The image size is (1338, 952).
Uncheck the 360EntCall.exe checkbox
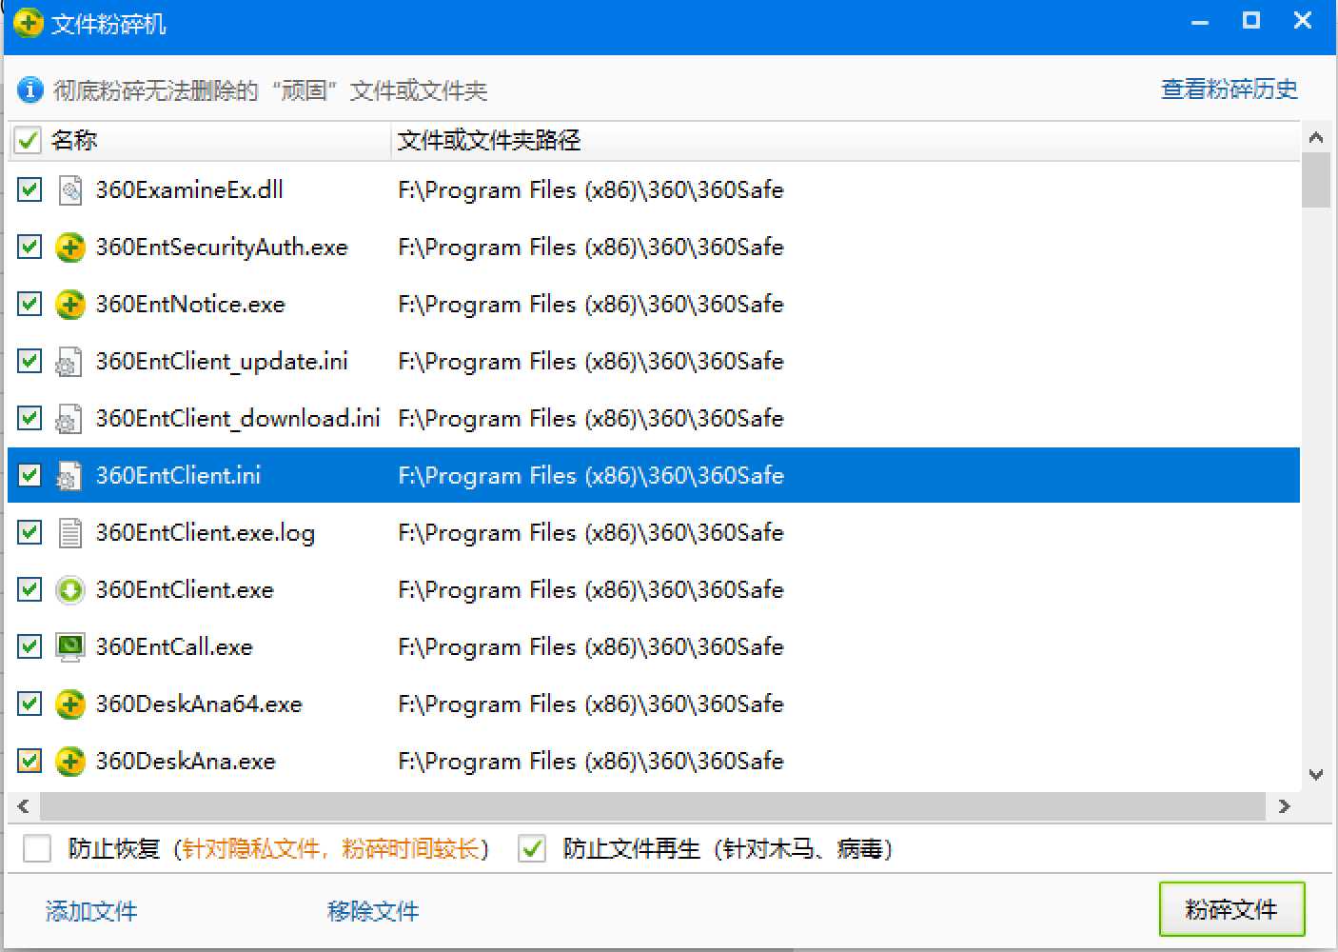[30, 646]
